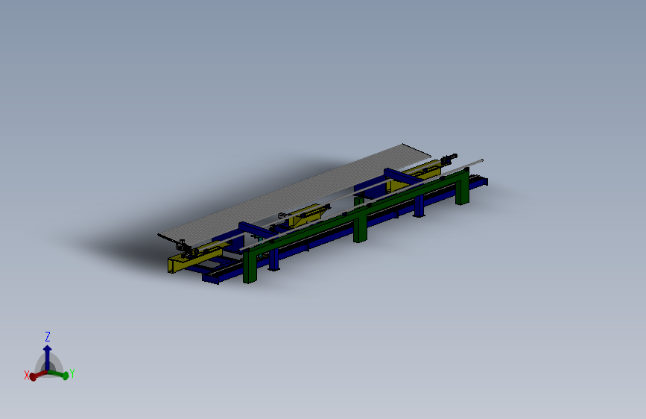Click the red X axis of the triad

coord(38,375)
